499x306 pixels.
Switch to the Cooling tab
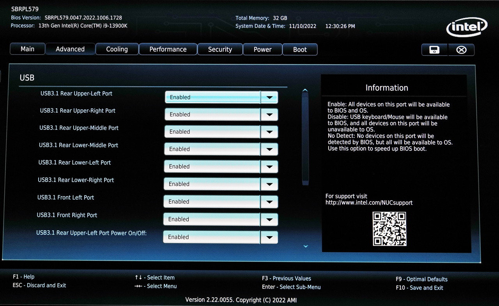[x=117, y=50]
